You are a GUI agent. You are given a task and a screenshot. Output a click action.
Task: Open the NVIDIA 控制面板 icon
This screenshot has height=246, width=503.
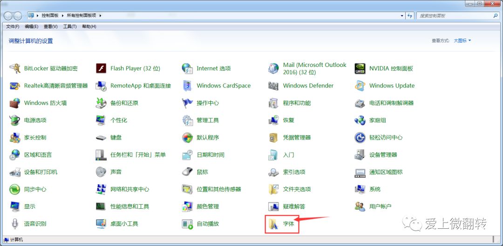pos(360,68)
